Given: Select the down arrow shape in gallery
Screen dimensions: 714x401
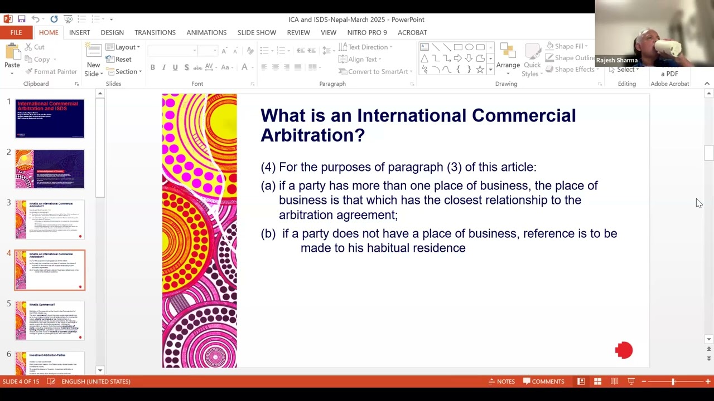Looking at the screenshot, I should tap(469, 58).
